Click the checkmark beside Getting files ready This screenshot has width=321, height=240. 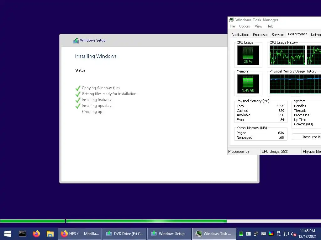78,94
